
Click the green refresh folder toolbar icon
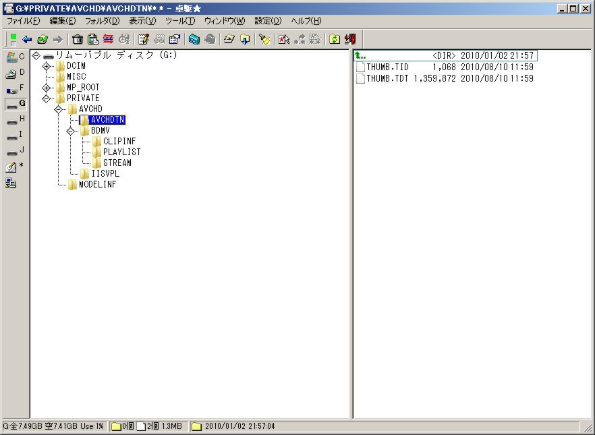pyautogui.click(x=334, y=39)
